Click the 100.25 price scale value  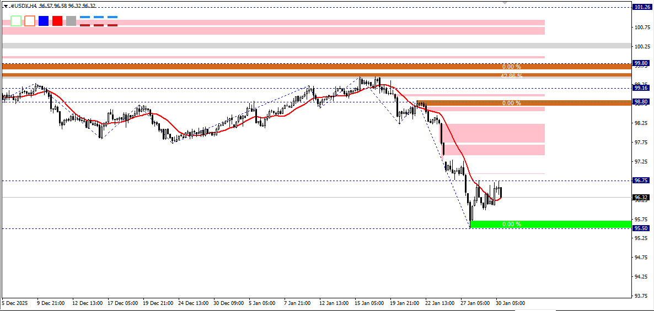[x=642, y=47]
